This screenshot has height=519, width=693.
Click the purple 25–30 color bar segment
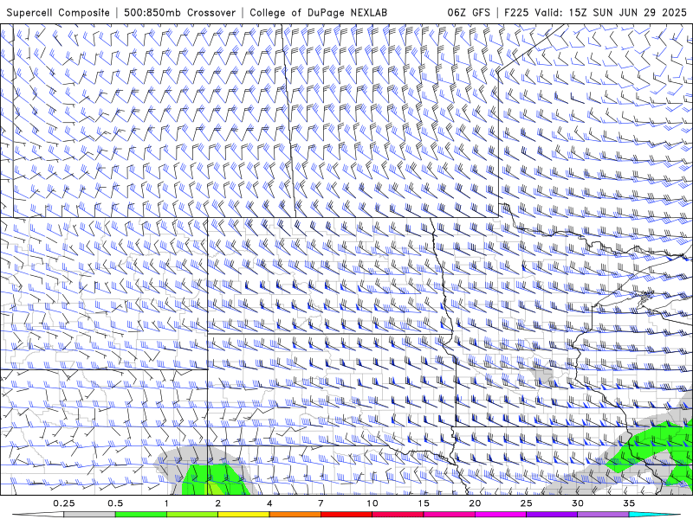point(552,515)
